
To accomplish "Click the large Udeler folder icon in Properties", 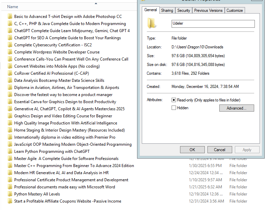I will point(152,23).
